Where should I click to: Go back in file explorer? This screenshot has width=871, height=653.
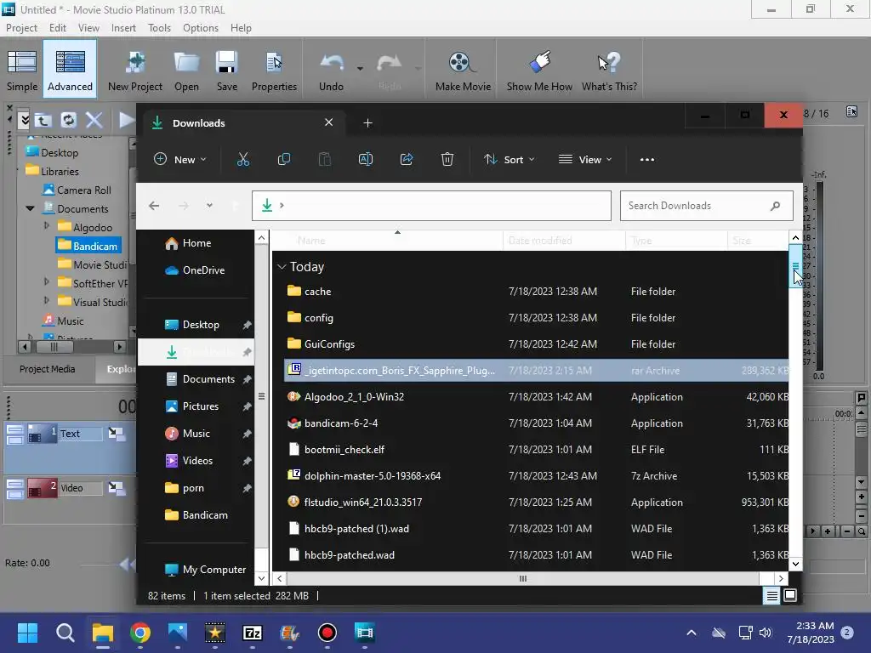point(154,206)
